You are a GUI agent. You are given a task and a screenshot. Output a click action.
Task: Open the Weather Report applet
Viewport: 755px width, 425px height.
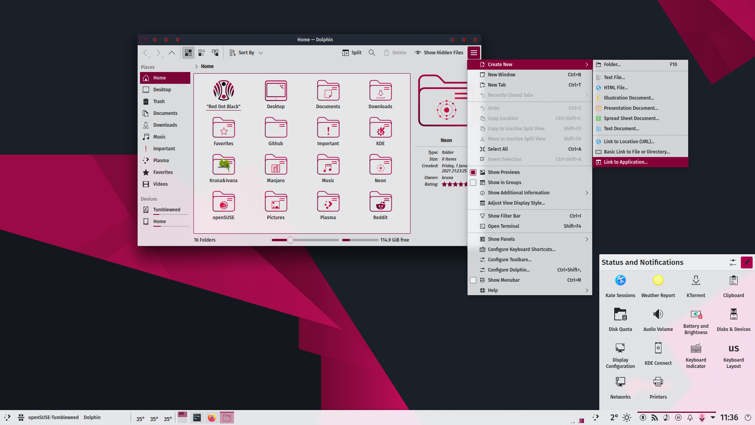click(658, 286)
